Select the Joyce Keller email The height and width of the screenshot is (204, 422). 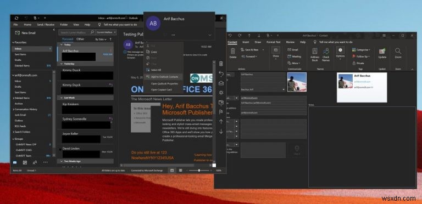coord(85,137)
